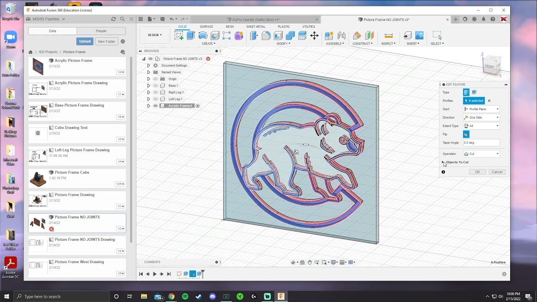Image resolution: width=537 pixels, height=302 pixels.
Task: Switch to the MESH tab
Action: [x=230, y=26]
